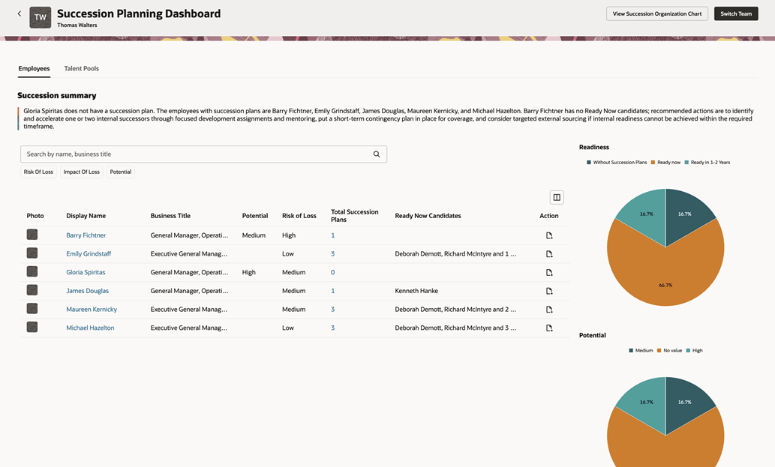Click the back arrow chevron
The image size is (775, 467).
point(19,13)
